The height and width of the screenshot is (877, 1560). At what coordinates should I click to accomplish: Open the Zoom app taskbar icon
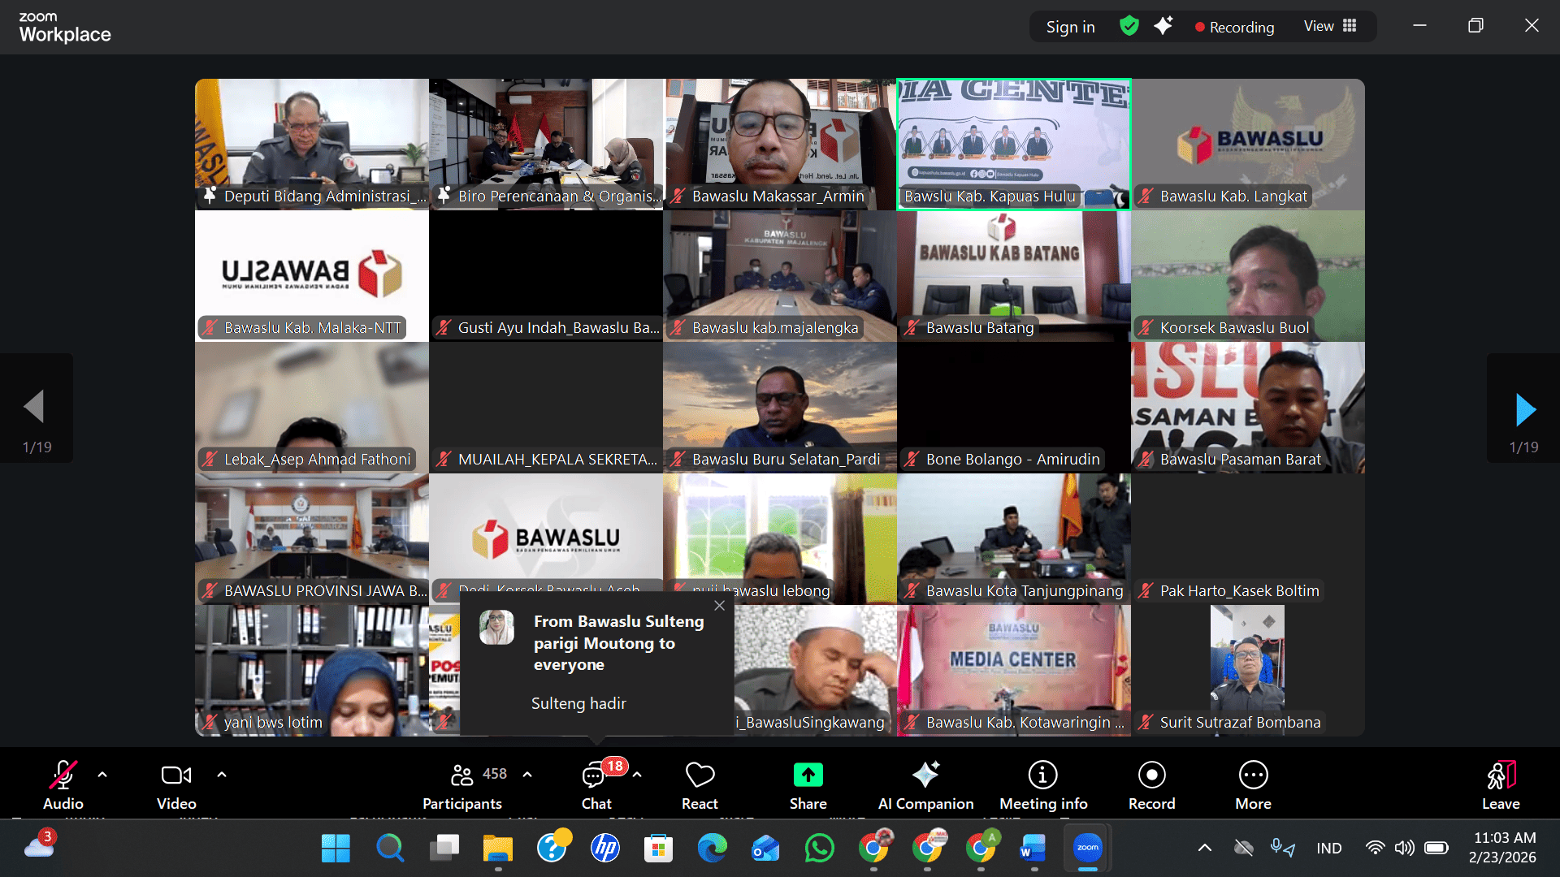click(1087, 849)
